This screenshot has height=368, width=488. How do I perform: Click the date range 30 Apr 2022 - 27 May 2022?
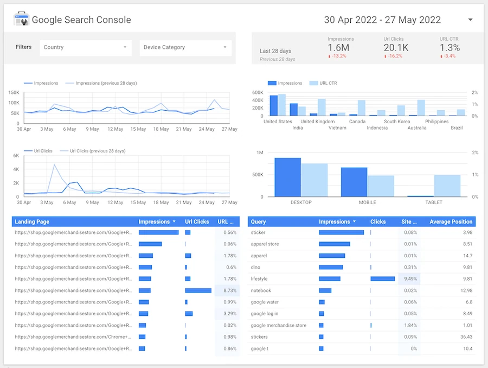tap(382, 20)
